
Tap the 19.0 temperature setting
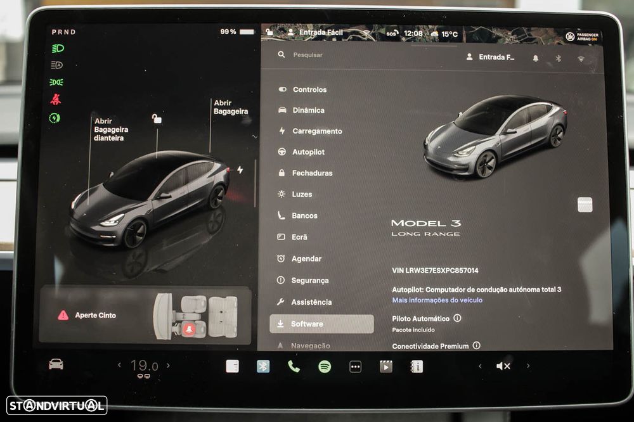144,366
